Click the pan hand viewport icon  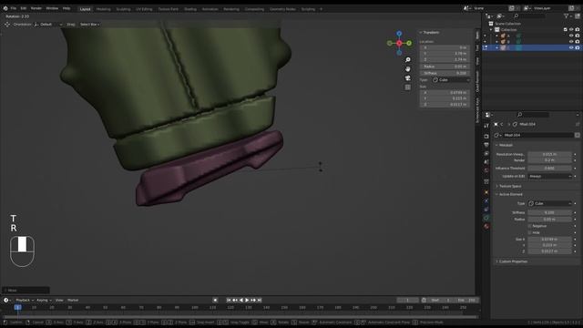[x=408, y=69]
